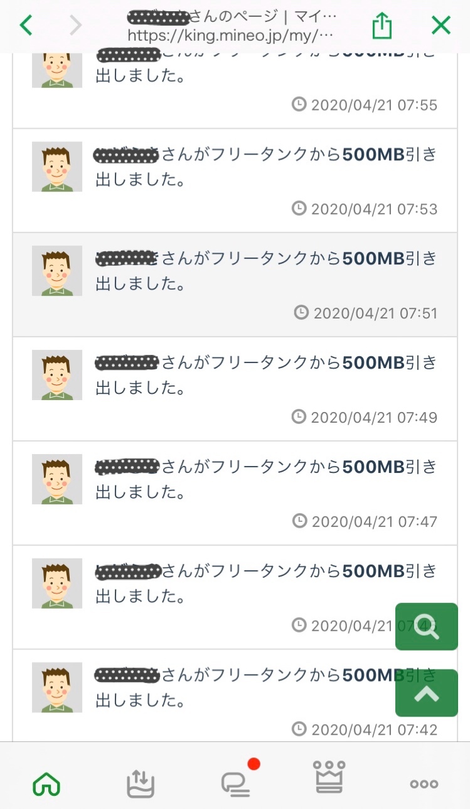Viewport: 470px width, 809px height.
Task: Open the crown ranking tab icon
Action: [329, 779]
